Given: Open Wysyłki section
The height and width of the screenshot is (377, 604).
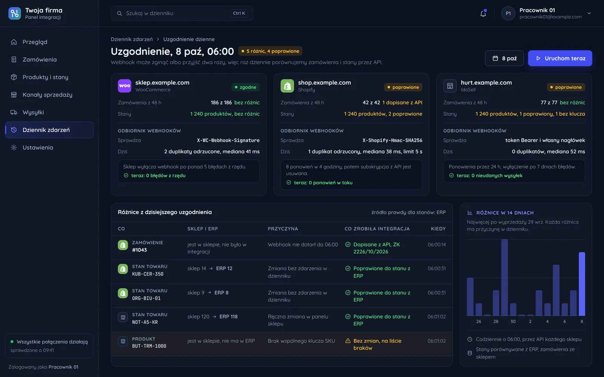Looking at the screenshot, I should tap(49, 112).
